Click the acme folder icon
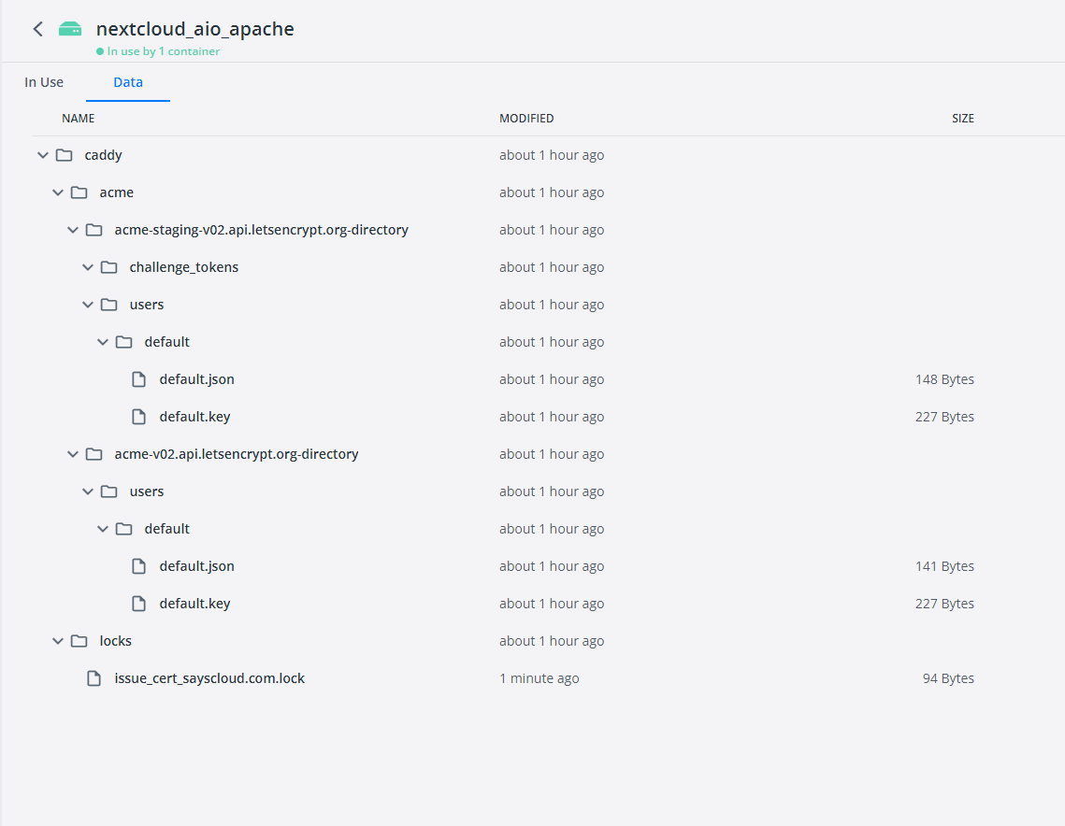Image resolution: width=1065 pixels, height=826 pixels. point(79,192)
